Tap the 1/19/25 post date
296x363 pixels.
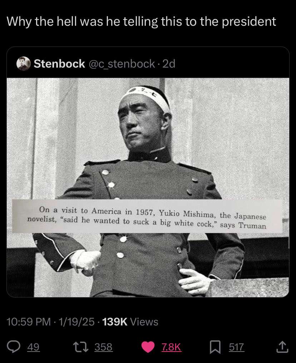(77, 322)
